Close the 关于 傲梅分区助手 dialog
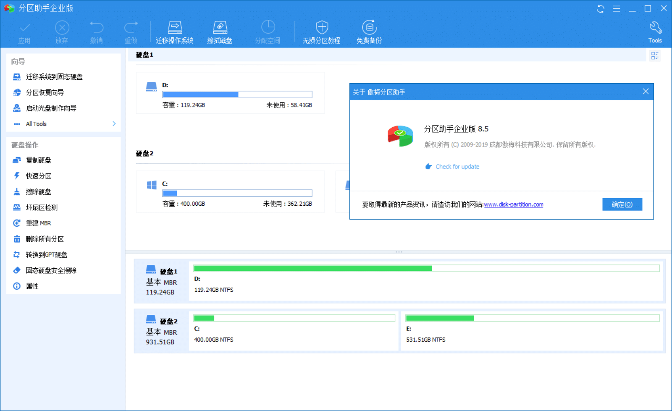This screenshot has width=672, height=411. 646,92
